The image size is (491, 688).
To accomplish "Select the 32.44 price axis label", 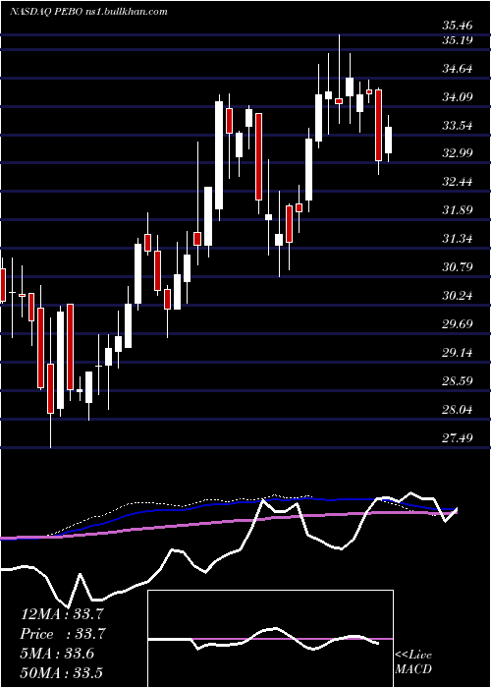I will coord(458,182).
